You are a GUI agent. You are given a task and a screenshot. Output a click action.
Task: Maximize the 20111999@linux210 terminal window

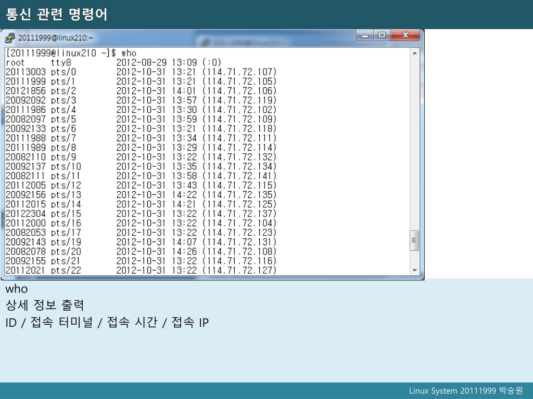382,35
